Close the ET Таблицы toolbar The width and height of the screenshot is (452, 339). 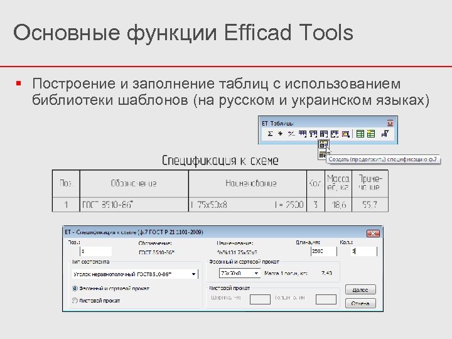[x=390, y=123]
